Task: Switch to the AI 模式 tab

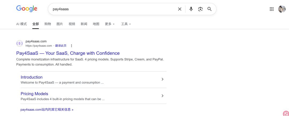Action: [x=21, y=24]
